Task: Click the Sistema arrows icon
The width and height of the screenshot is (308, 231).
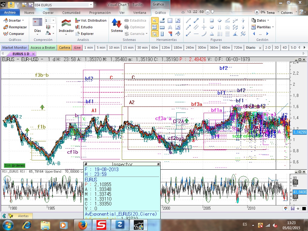Action: point(116,23)
